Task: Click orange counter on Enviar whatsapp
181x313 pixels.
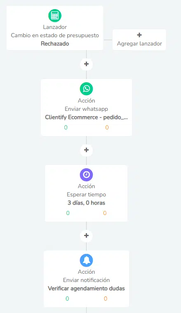Action: [107, 127]
